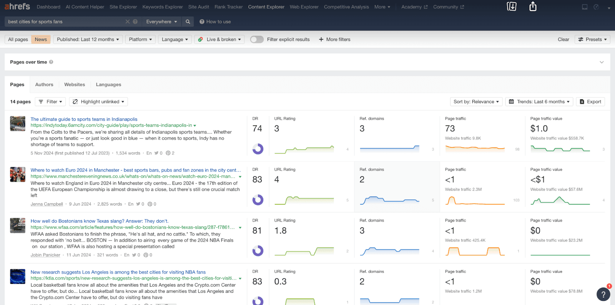Toggle Filter explicit results switch

257,39
